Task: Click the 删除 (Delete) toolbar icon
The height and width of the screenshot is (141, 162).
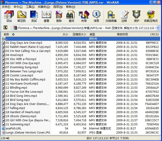Action: tap(59, 15)
